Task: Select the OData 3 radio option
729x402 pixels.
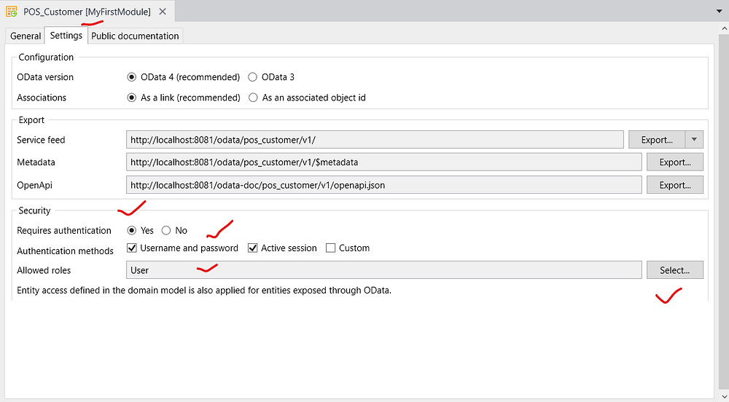Action: click(x=253, y=77)
